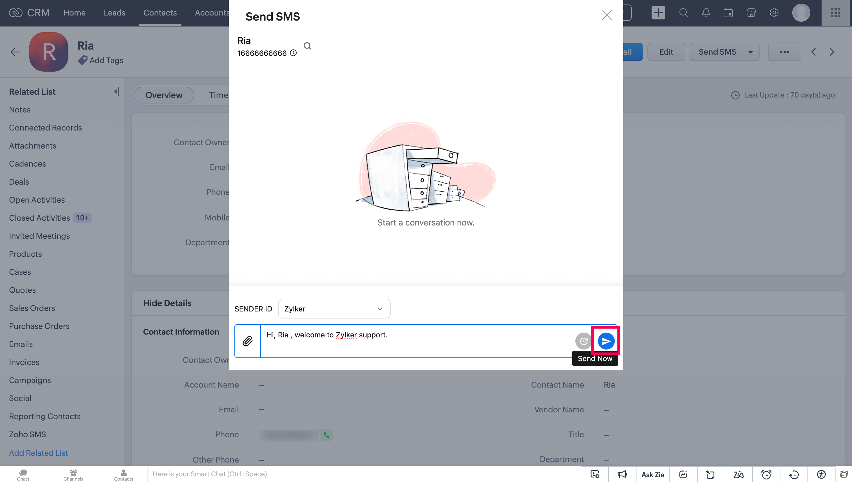The image size is (852, 482).
Task: Click the green phone call icon
Action: pyautogui.click(x=326, y=435)
